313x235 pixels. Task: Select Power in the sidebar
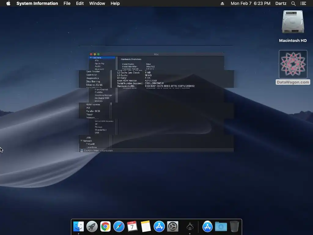click(90, 114)
